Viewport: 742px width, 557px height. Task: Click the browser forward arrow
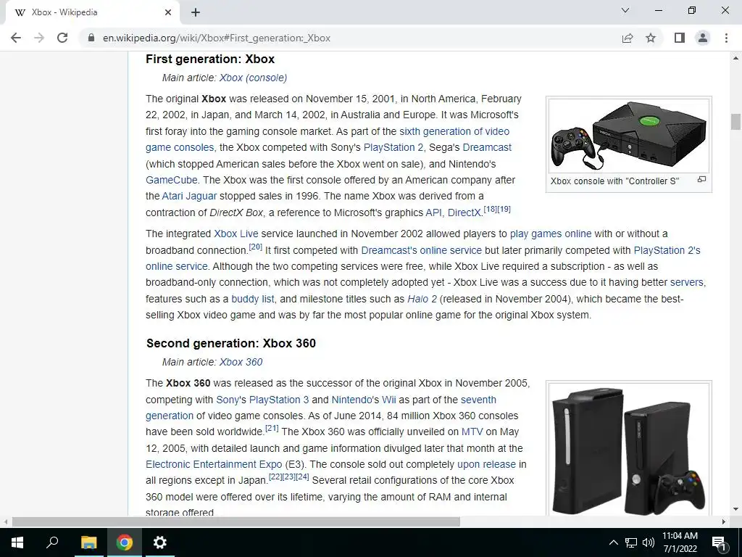pyautogui.click(x=39, y=38)
